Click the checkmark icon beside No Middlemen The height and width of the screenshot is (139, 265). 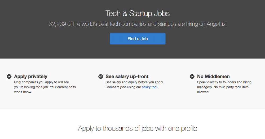tap(192, 77)
